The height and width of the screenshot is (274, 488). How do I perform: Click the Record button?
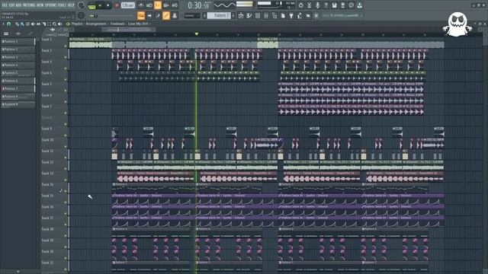[x=117, y=5]
